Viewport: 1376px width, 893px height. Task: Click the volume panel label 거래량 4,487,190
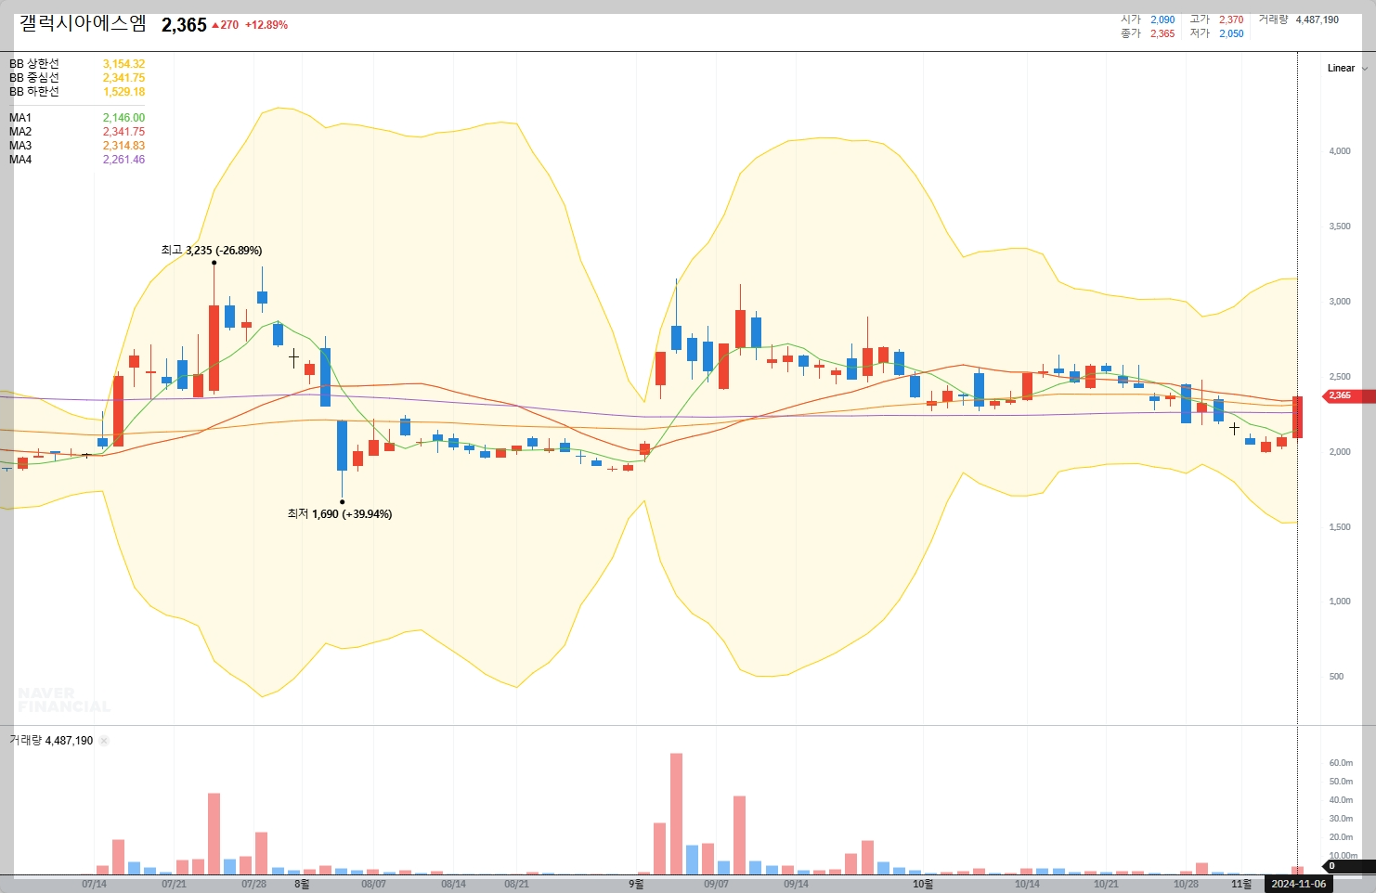(51, 741)
